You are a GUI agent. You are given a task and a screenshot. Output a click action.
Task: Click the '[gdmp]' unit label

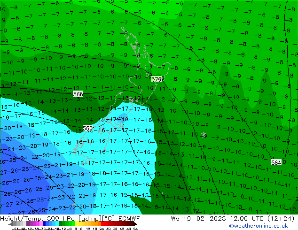point(90,219)
